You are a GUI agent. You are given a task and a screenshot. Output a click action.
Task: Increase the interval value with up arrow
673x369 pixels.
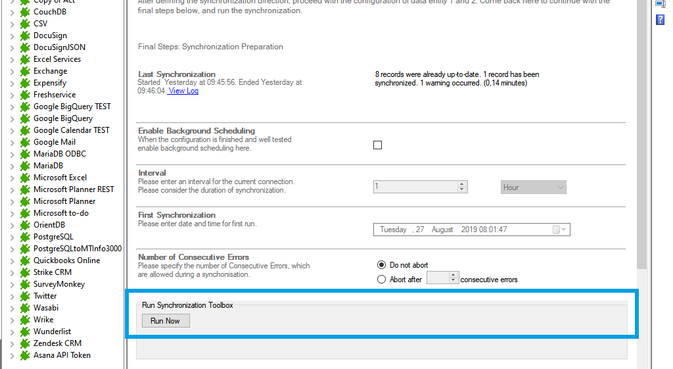pyautogui.click(x=462, y=184)
